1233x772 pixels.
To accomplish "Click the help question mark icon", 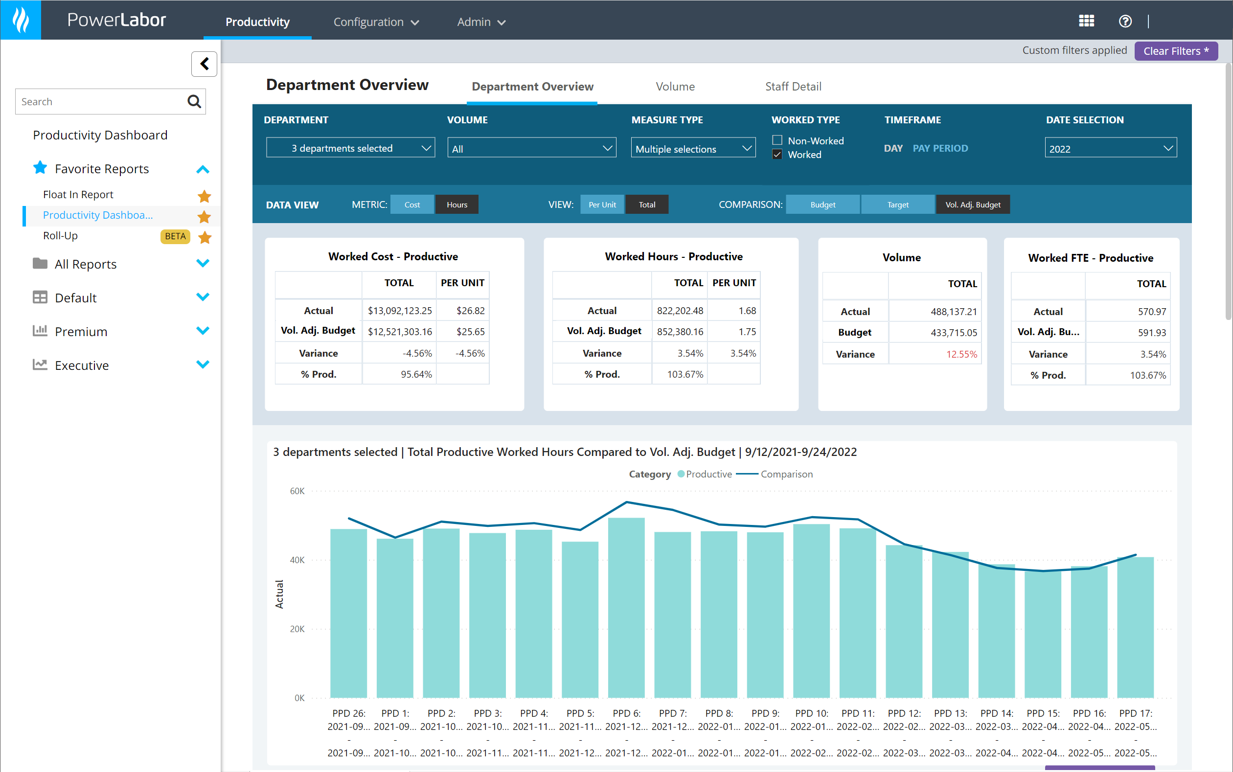I will tap(1125, 21).
